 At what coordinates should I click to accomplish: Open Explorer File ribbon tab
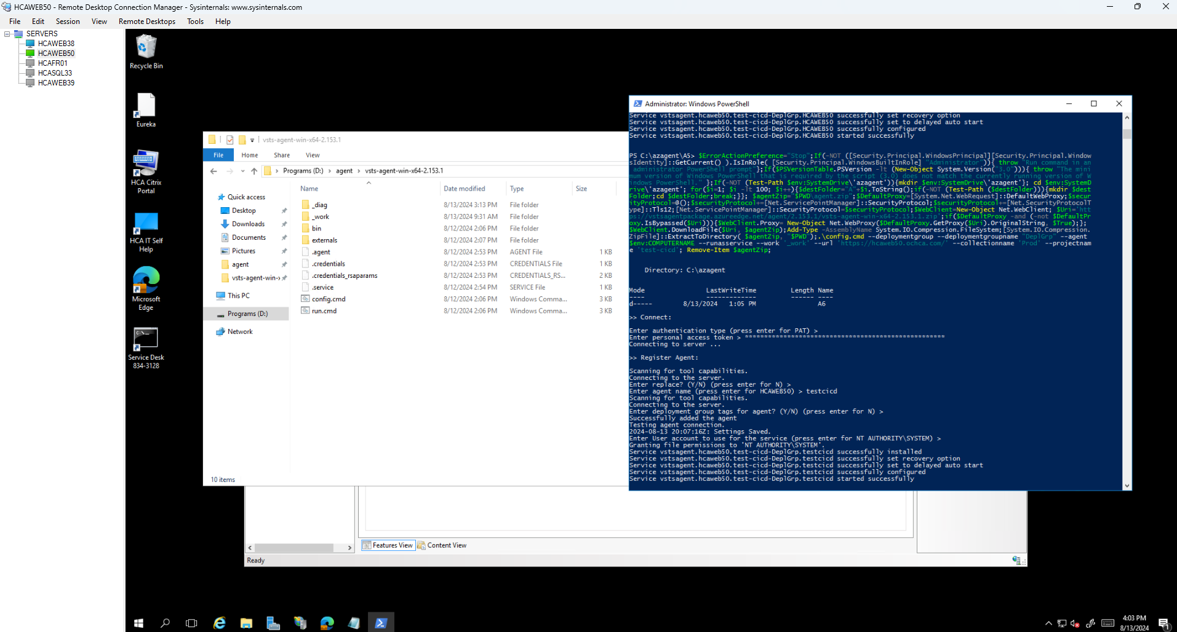218,155
